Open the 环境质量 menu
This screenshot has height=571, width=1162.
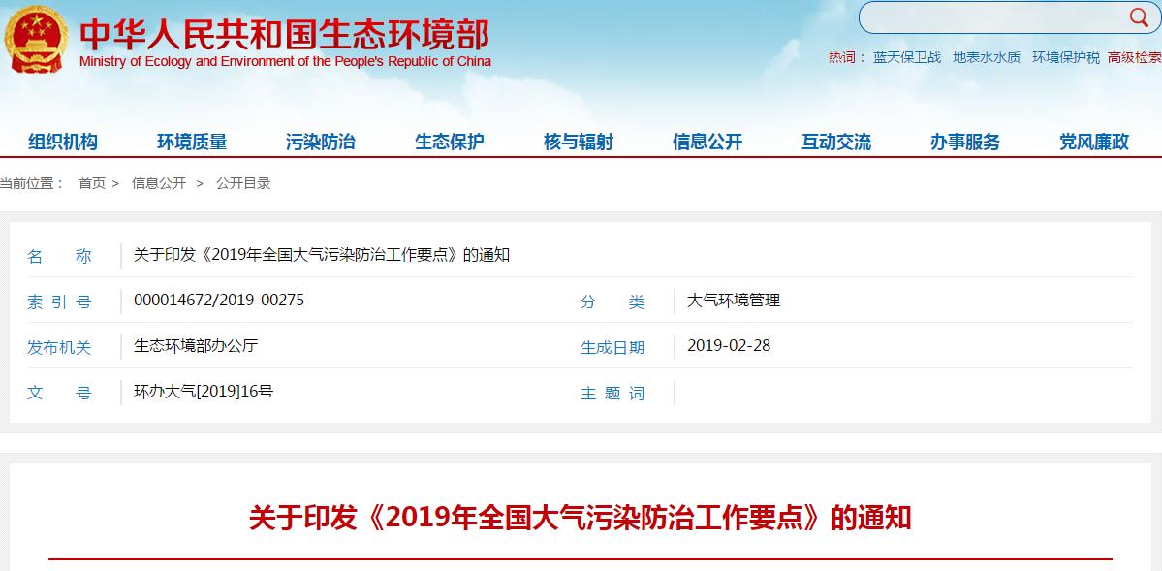click(192, 143)
